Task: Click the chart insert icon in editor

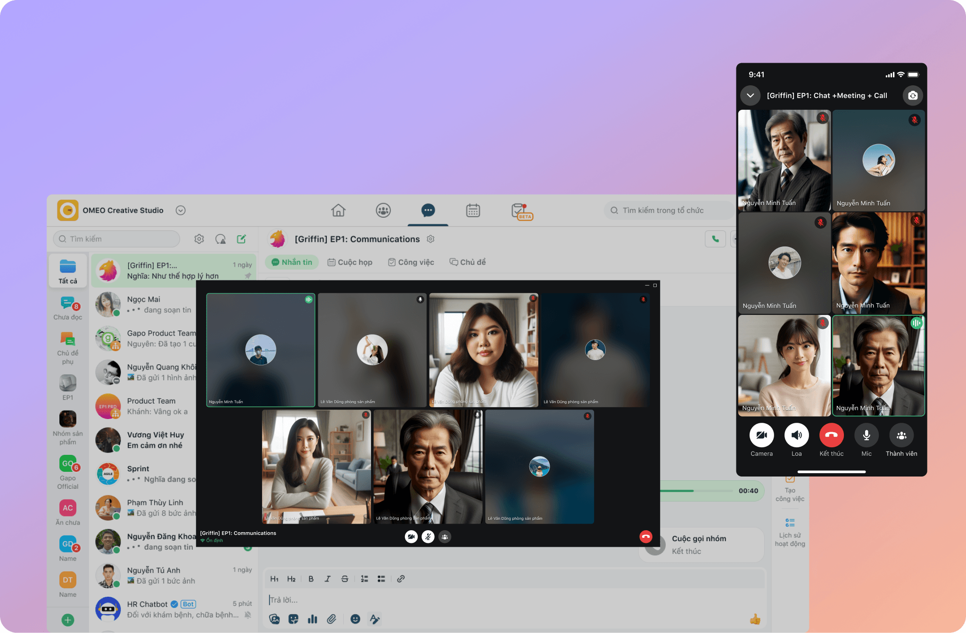Action: [x=313, y=620]
